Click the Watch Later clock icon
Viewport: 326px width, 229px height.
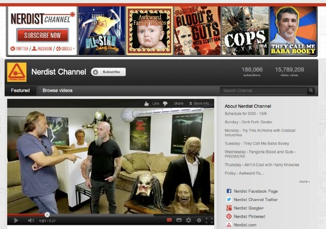[199, 220]
